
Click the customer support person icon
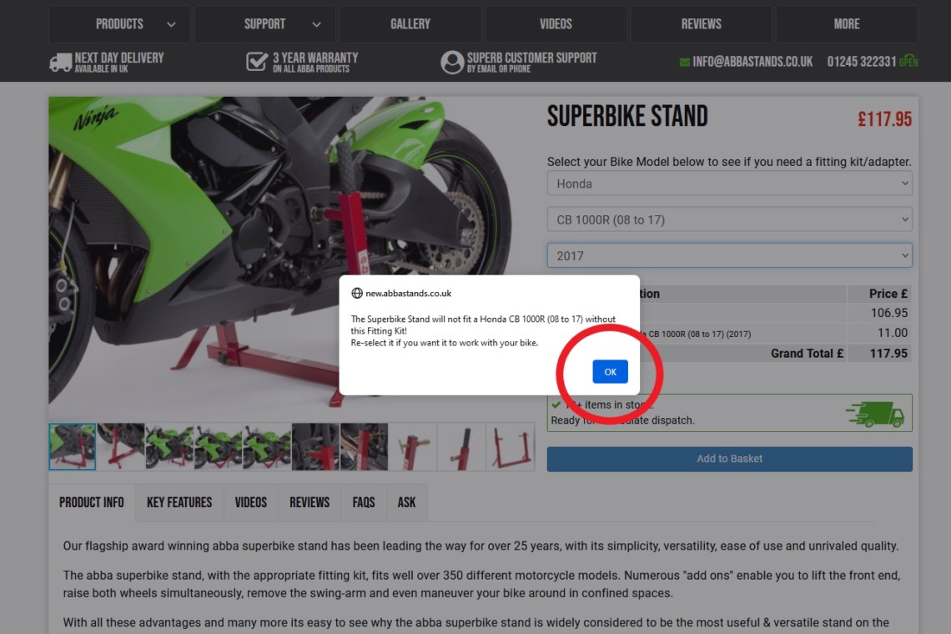(452, 62)
